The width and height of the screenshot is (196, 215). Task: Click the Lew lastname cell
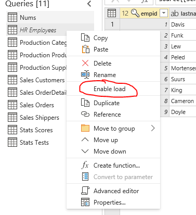tap(182, 46)
